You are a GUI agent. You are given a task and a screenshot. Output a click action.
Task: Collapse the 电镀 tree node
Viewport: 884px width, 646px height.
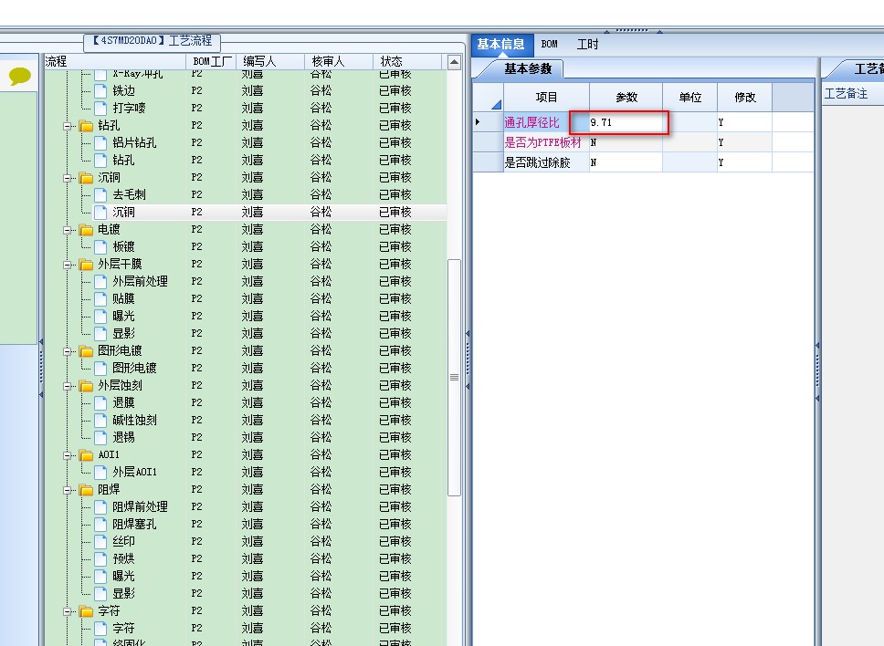[67, 230]
